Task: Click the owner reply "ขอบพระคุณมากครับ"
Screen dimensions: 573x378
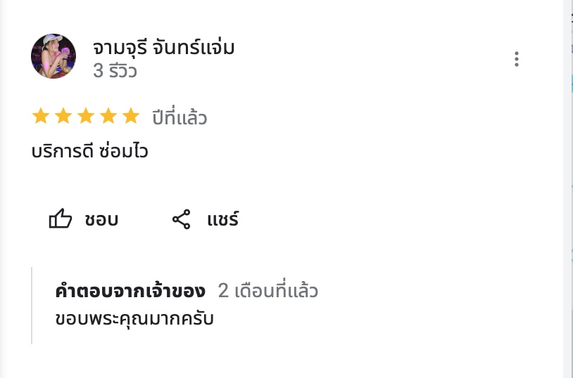Action: [134, 319]
